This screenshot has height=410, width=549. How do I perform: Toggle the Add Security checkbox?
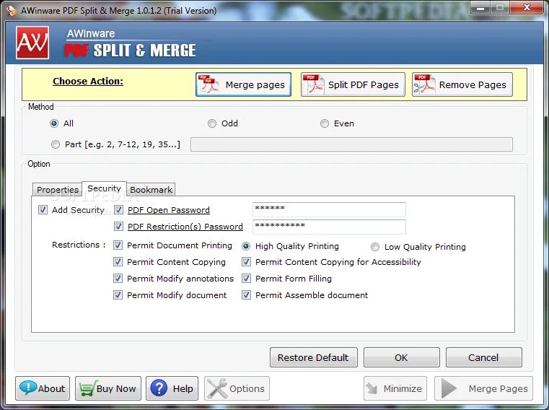(43, 210)
